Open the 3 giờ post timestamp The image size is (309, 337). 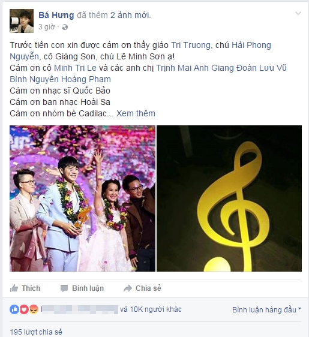(47, 27)
